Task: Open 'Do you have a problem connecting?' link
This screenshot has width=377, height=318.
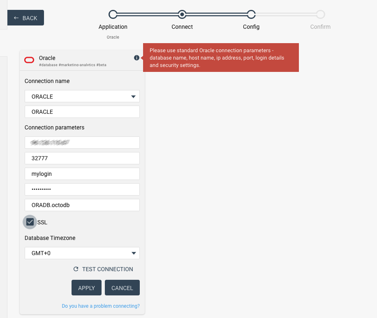Action: click(101, 306)
